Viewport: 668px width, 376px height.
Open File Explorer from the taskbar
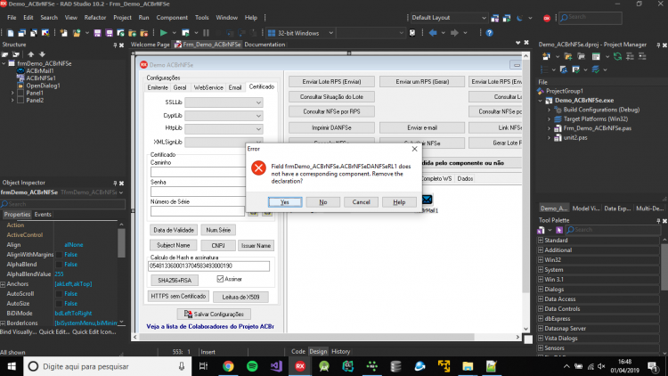pos(468,366)
